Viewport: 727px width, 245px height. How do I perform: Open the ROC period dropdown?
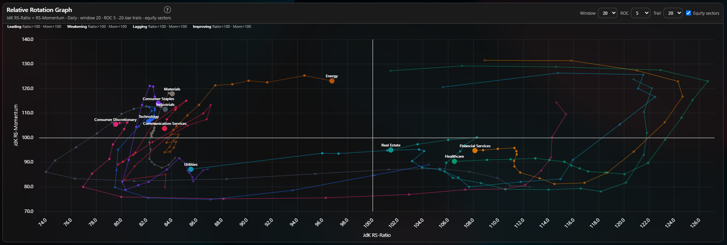coord(640,13)
